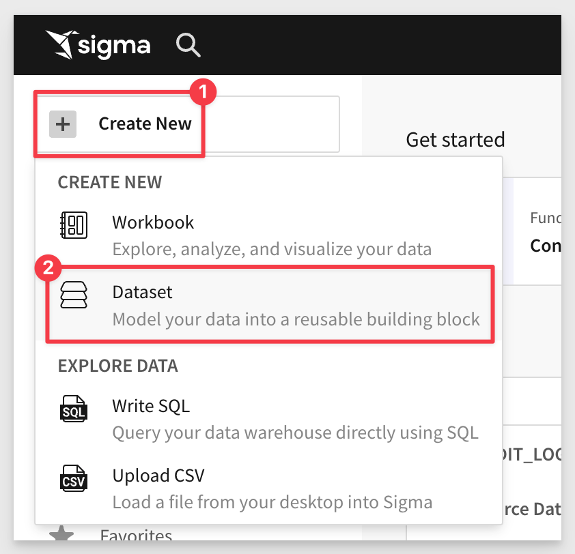The image size is (575, 554).
Task: Choose the Dataset menu entry
Action: (269, 305)
